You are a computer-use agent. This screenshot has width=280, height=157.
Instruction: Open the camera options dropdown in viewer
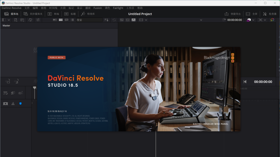pyautogui.click(x=253, y=20)
